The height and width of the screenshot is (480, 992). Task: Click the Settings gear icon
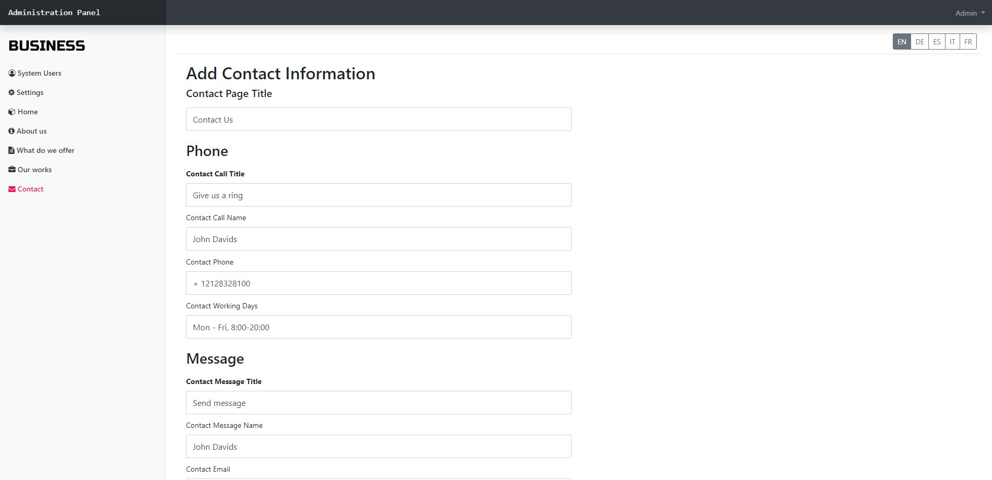[11, 92]
